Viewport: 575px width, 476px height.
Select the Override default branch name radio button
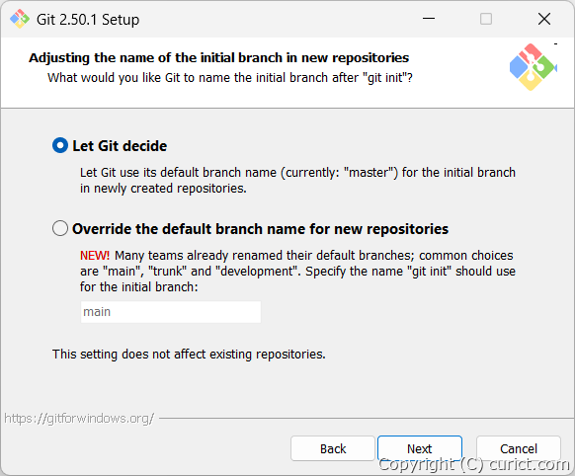tap(60, 228)
